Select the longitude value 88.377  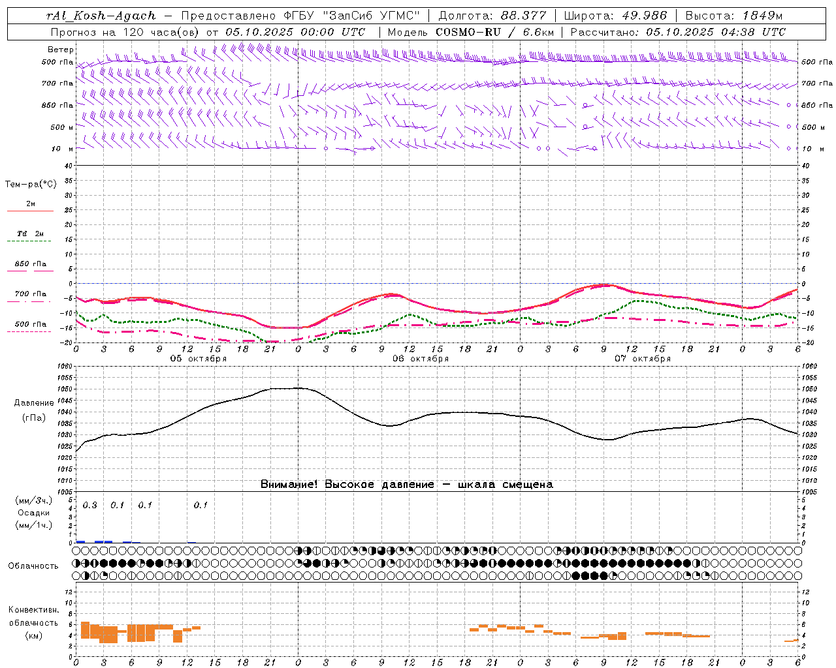coord(524,16)
